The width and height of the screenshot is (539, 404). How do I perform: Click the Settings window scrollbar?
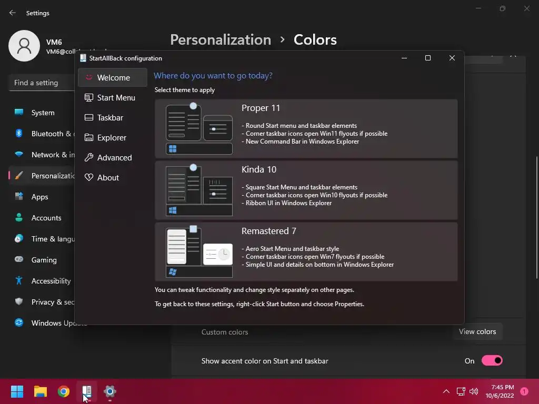point(536,217)
